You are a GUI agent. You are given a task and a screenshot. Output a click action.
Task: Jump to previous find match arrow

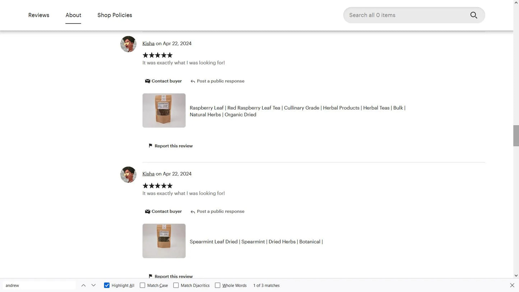tap(83, 286)
